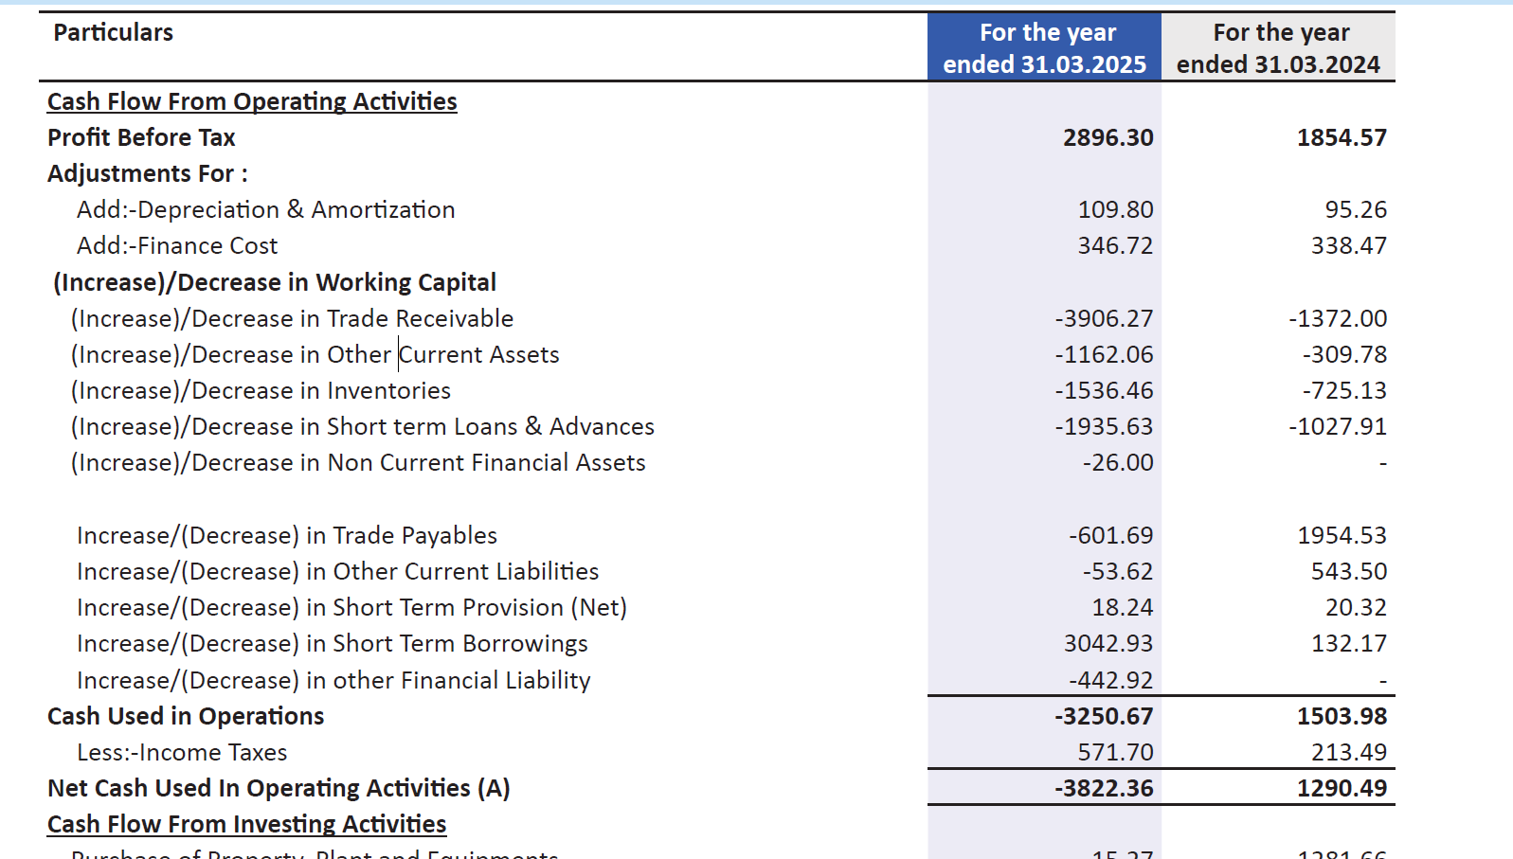Viewport: 1513px width, 859px height.
Task: Click the Trade Payables value 1954.53
Action: pos(1342,536)
